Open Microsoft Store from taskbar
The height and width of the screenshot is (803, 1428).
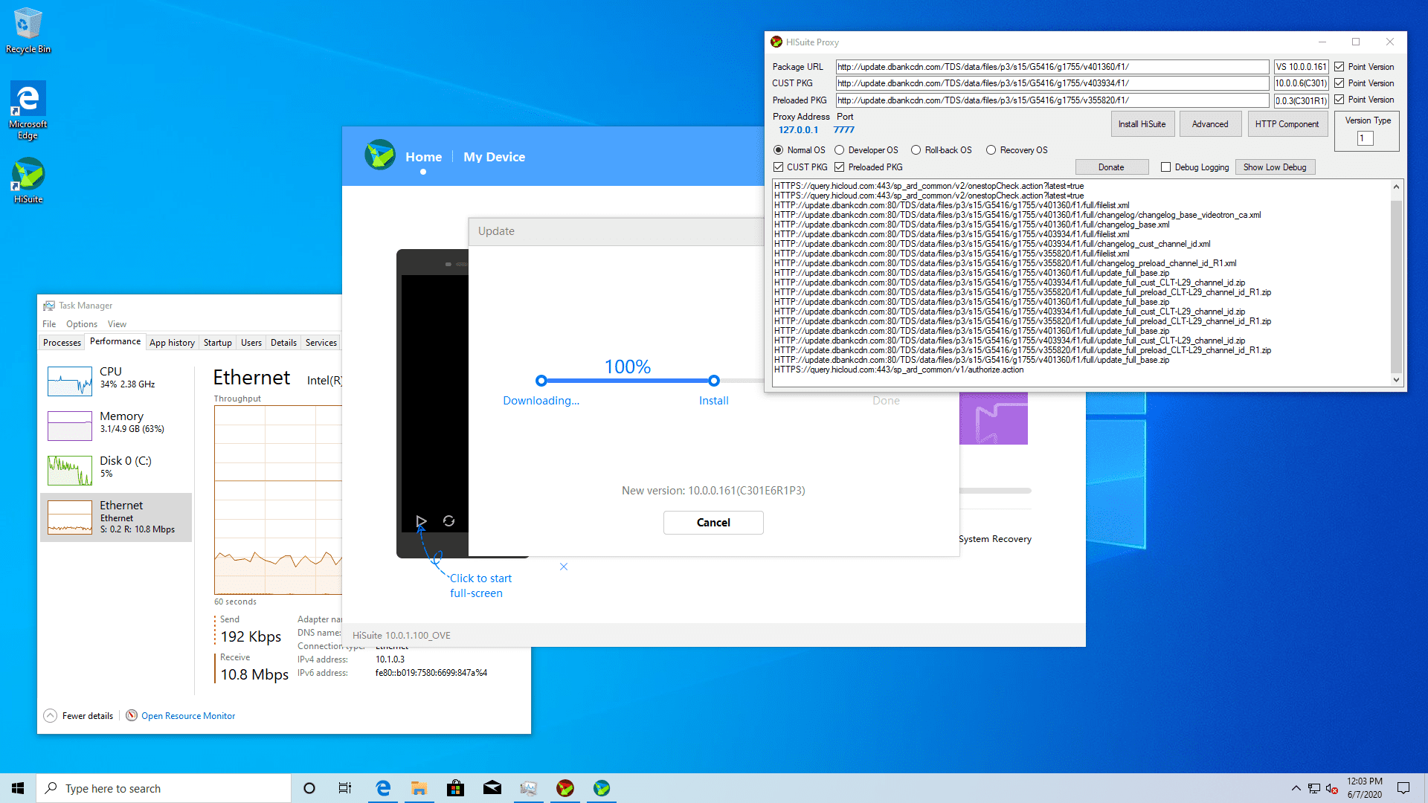pos(456,788)
